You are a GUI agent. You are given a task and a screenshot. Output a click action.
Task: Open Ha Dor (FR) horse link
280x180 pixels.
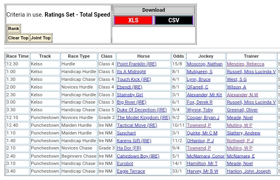point(129,148)
